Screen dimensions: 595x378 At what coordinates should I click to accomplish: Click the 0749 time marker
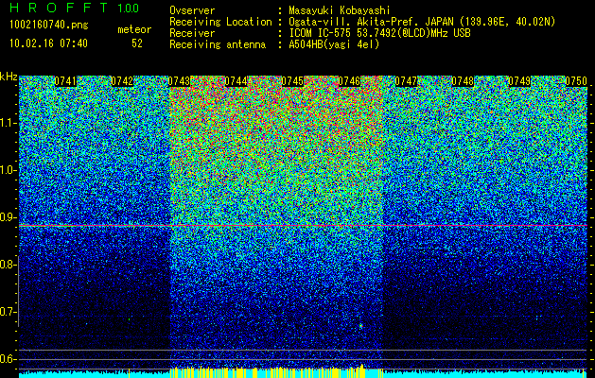(x=519, y=81)
